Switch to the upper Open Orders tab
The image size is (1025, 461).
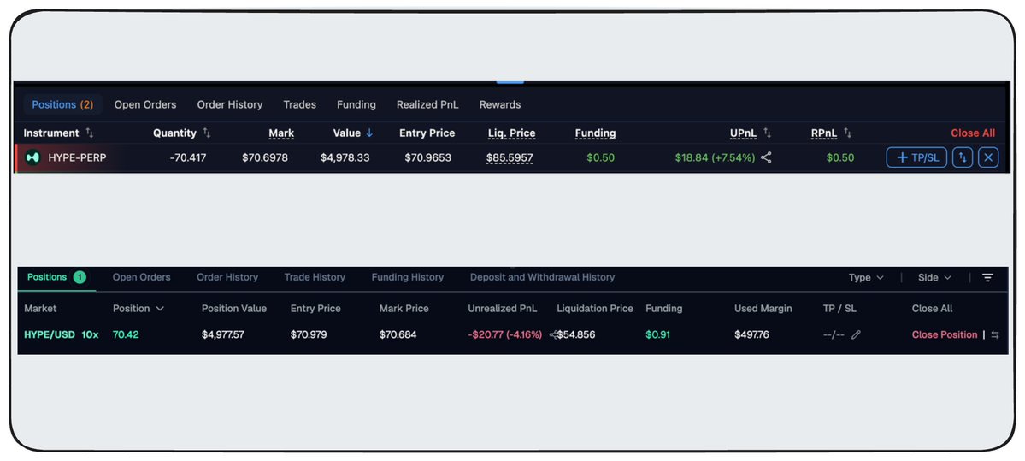[145, 104]
